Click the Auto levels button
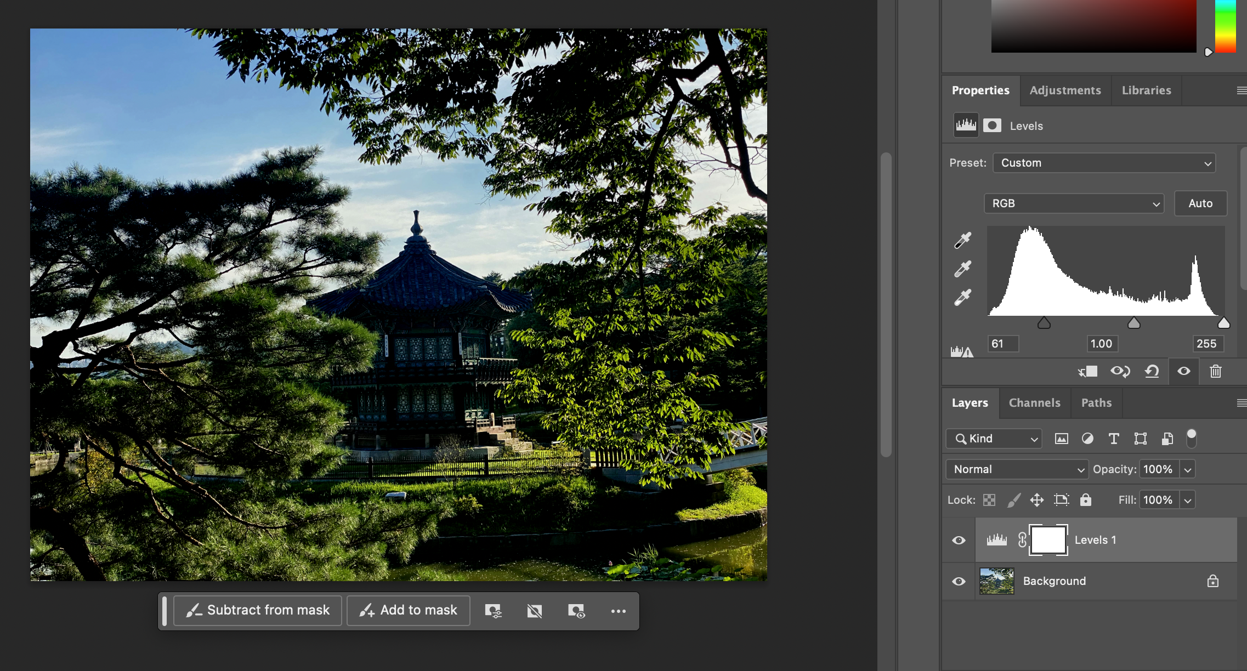Screen dimensions: 1247x671 pyautogui.click(x=1200, y=203)
